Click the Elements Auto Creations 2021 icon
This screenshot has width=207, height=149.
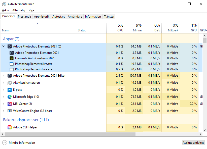pyautogui.click(x=12, y=58)
